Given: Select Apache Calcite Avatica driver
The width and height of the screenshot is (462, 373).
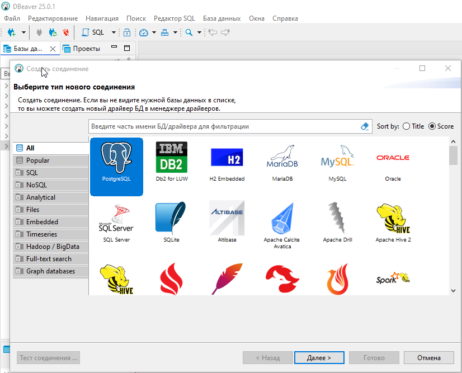Looking at the screenshot, I should pos(282,226).
